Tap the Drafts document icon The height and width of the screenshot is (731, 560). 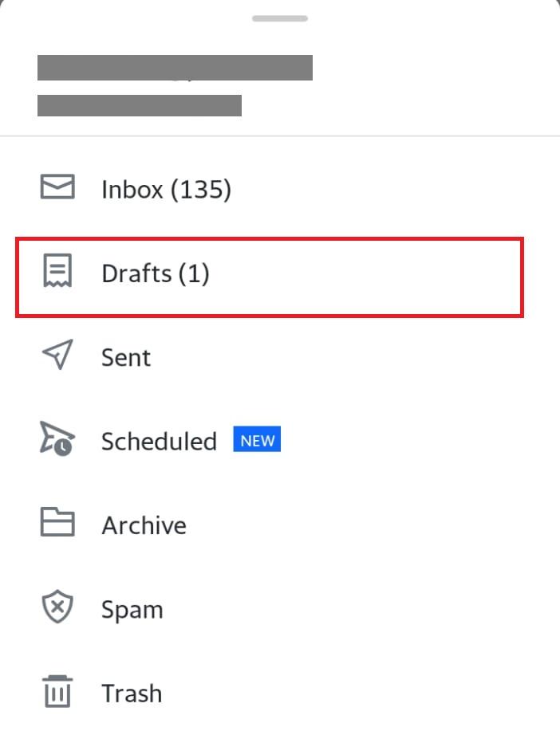tap(57, 271)
